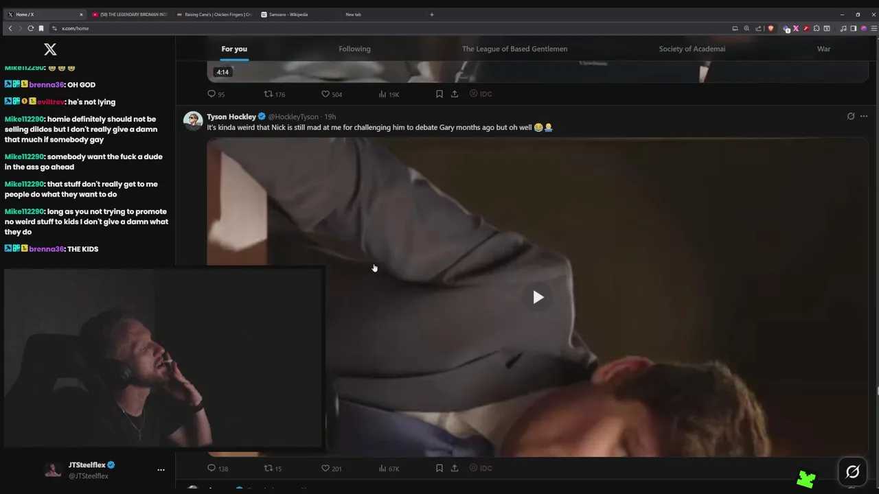Click the pink X extension icon
879x494 pixels.
(796, 28)
